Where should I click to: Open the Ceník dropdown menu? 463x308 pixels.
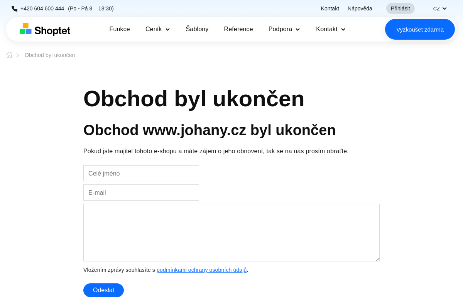pos(157,29)
